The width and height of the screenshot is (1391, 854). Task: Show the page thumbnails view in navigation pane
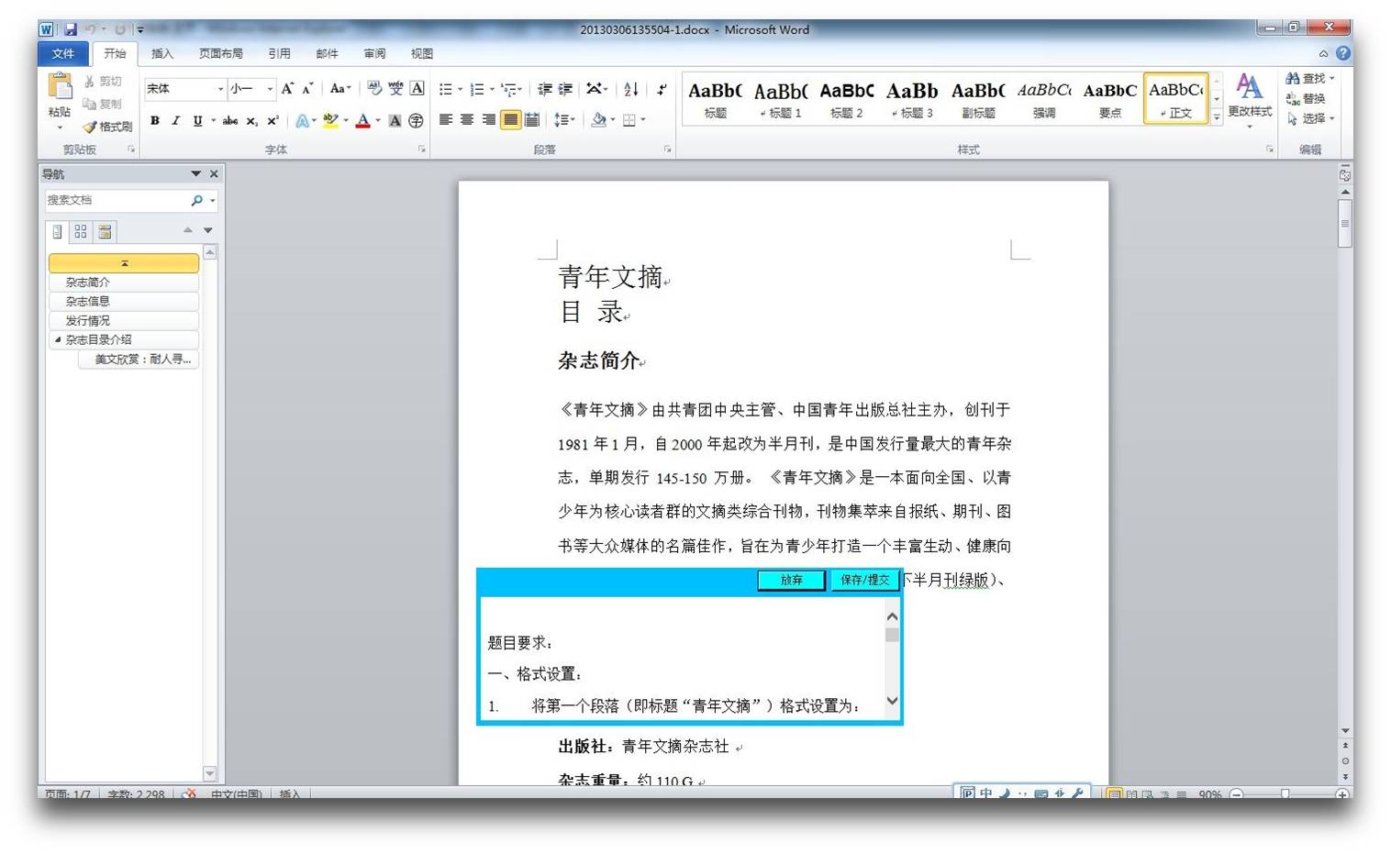(81, 231)
